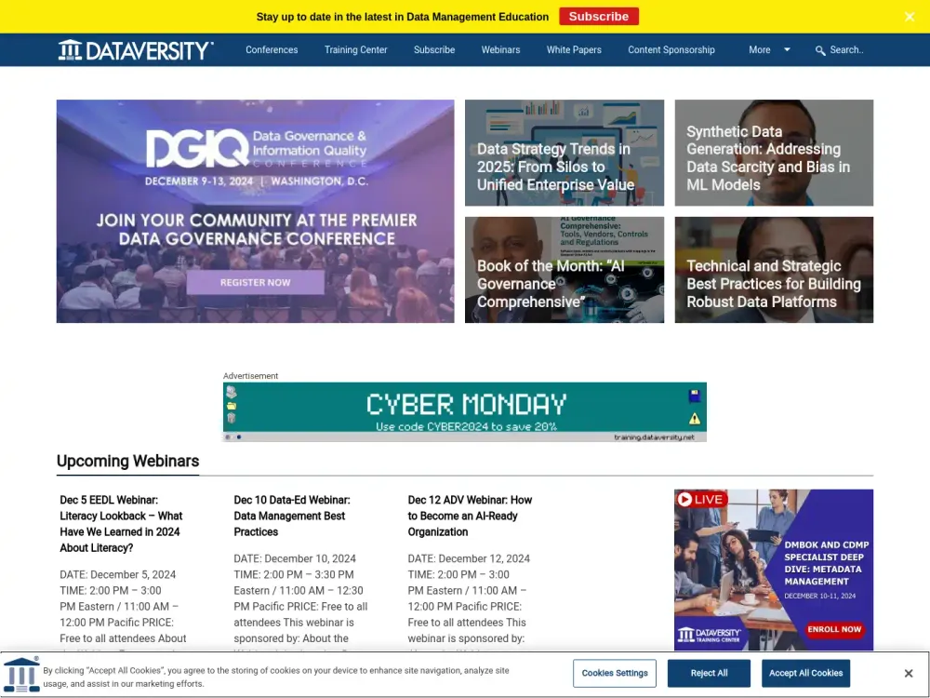Screen dimensions: 930x698
Task: Click Register Now on the DGIQ conference banner
Action: [x=255, y=281]
